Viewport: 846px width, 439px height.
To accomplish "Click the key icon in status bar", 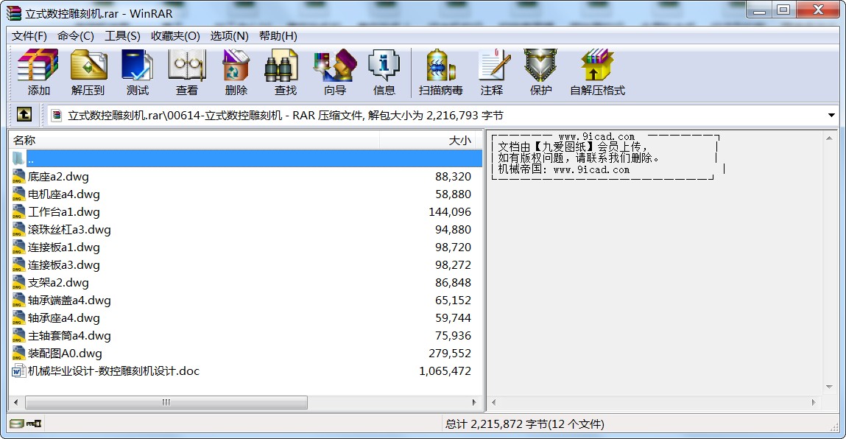I will pyautogui.click(x=33, y=424).
